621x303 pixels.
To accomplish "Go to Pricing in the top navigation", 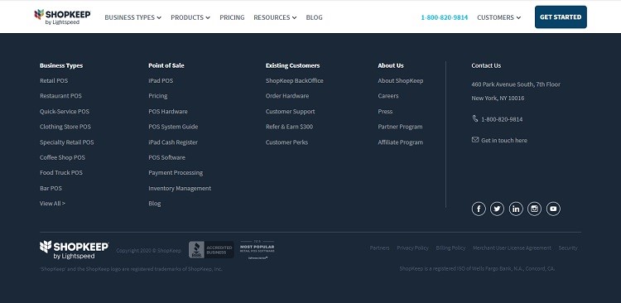I will [x=232, y=17].
